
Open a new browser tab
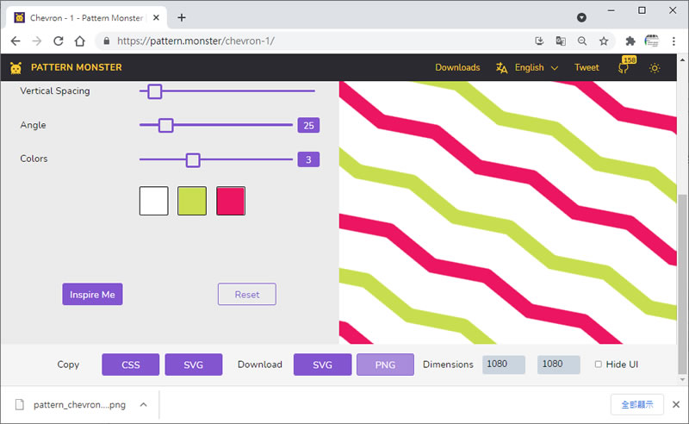point(182,17)
